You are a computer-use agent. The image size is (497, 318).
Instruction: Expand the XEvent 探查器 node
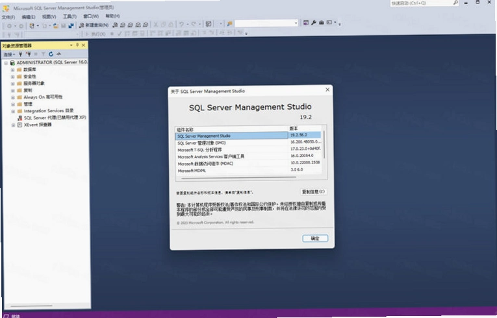[x=13, y=125]
